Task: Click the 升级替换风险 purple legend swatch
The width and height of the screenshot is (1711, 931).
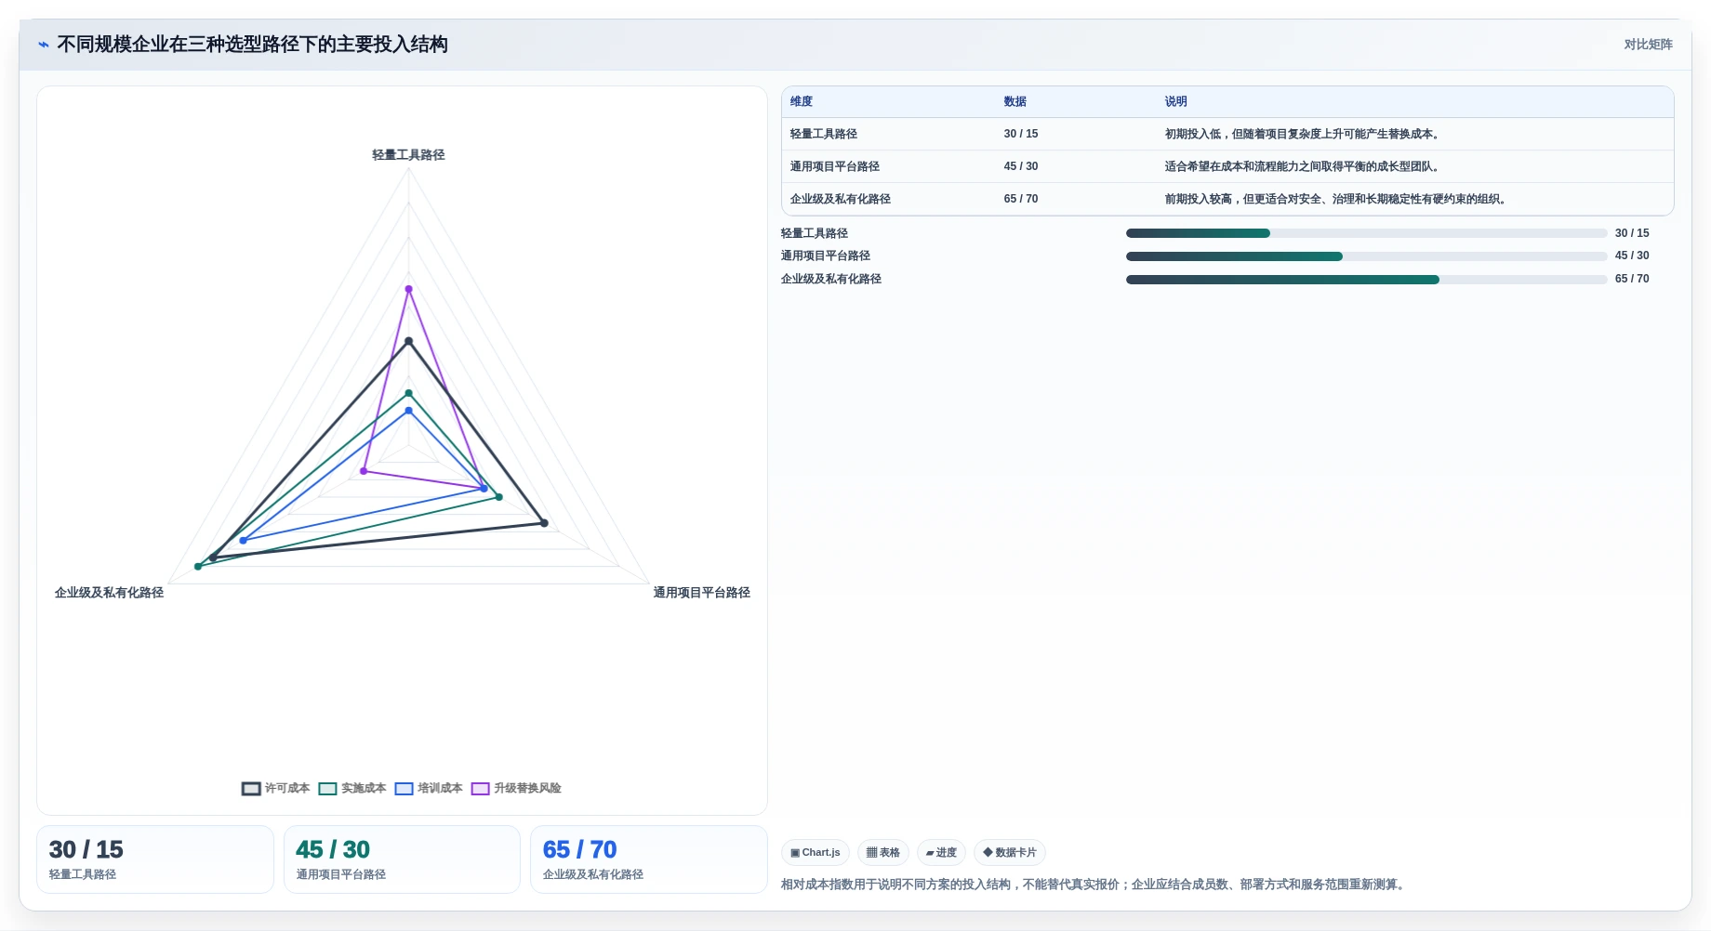Action: click(x=480, y=789)
